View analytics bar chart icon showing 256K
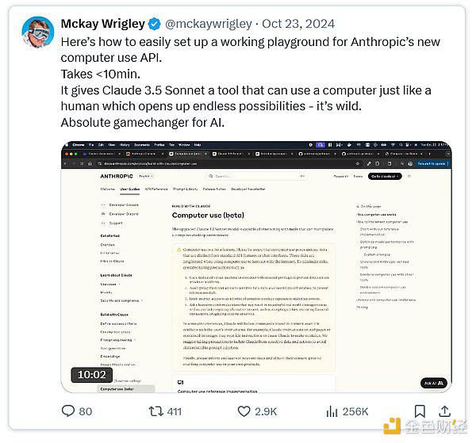 [332, 411]
